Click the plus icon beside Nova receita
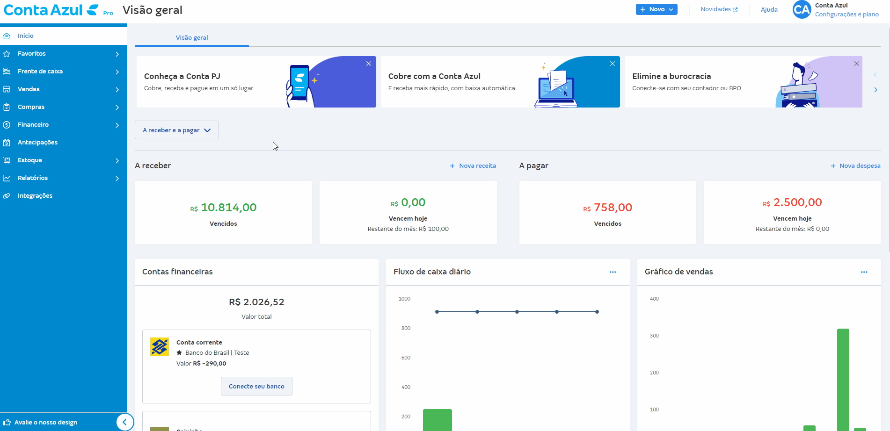 (452, 166)
